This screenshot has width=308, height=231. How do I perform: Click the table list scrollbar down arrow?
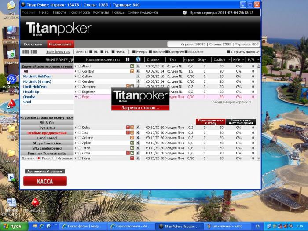[x=259, y=158]
